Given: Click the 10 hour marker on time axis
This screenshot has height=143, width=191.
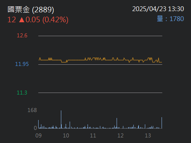Looking at the screenshot, I should pos(66,135).
